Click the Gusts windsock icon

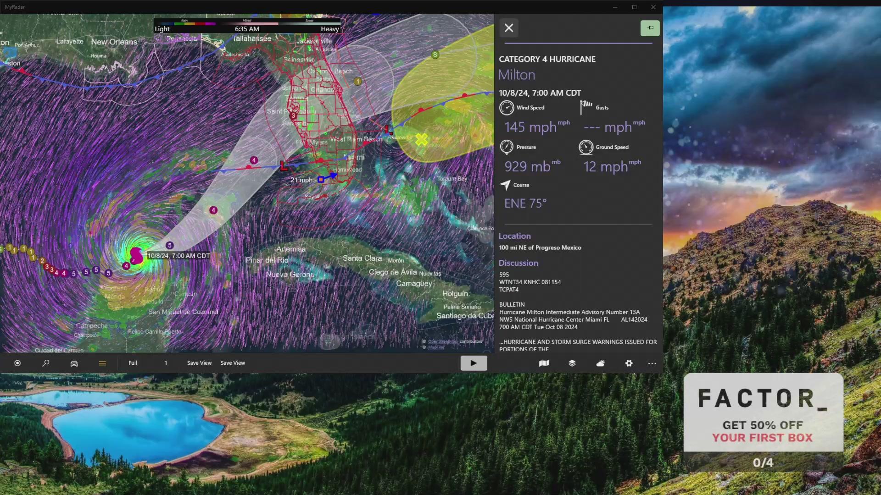pyautogui.click(x=586, y=107)
